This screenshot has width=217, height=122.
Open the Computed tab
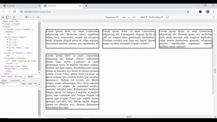[x=15, y=81]
